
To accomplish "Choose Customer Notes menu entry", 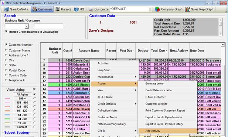I will [x=107, y=117].
